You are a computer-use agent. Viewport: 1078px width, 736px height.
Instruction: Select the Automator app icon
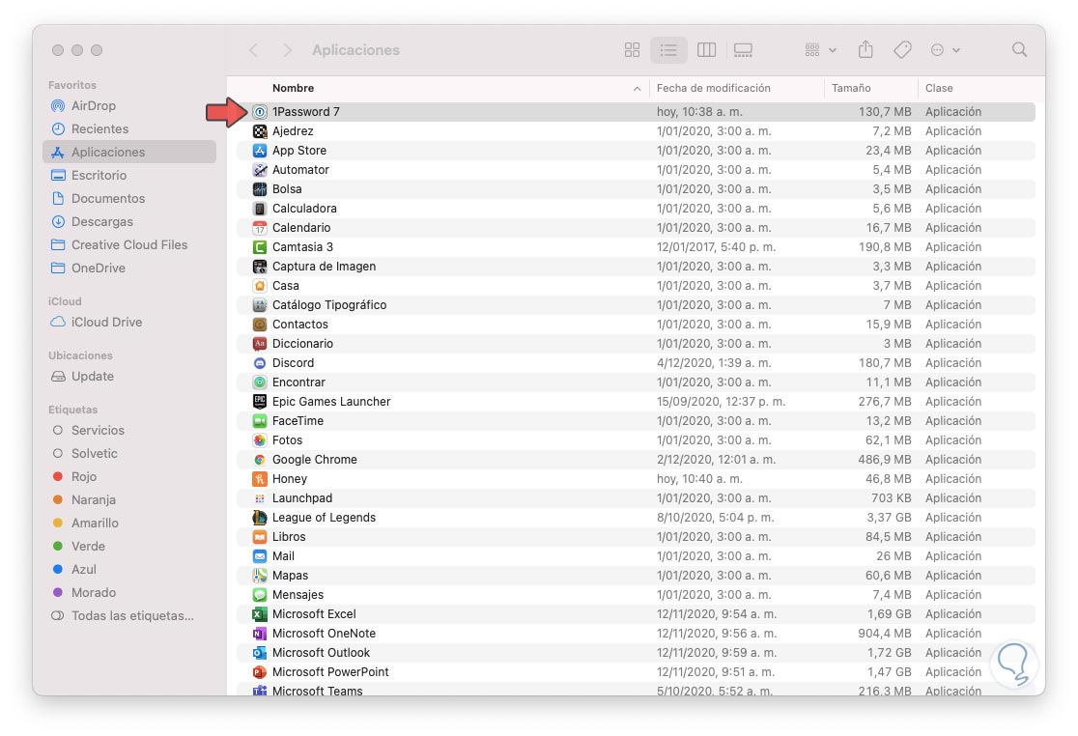(259, 170)
